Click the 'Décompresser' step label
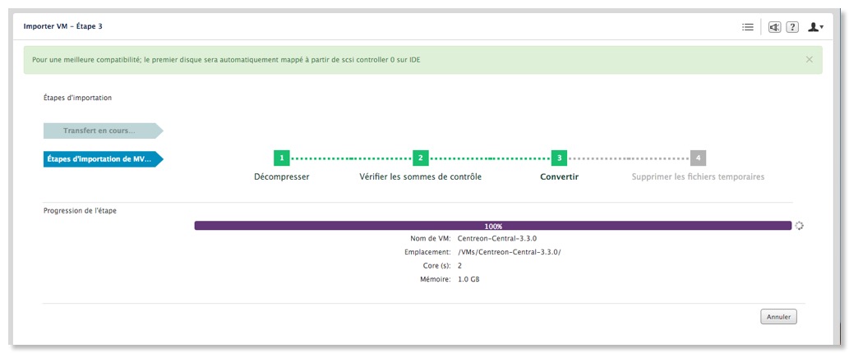The height and width of the screenshot is (353, 849). (x=282, y=176)
